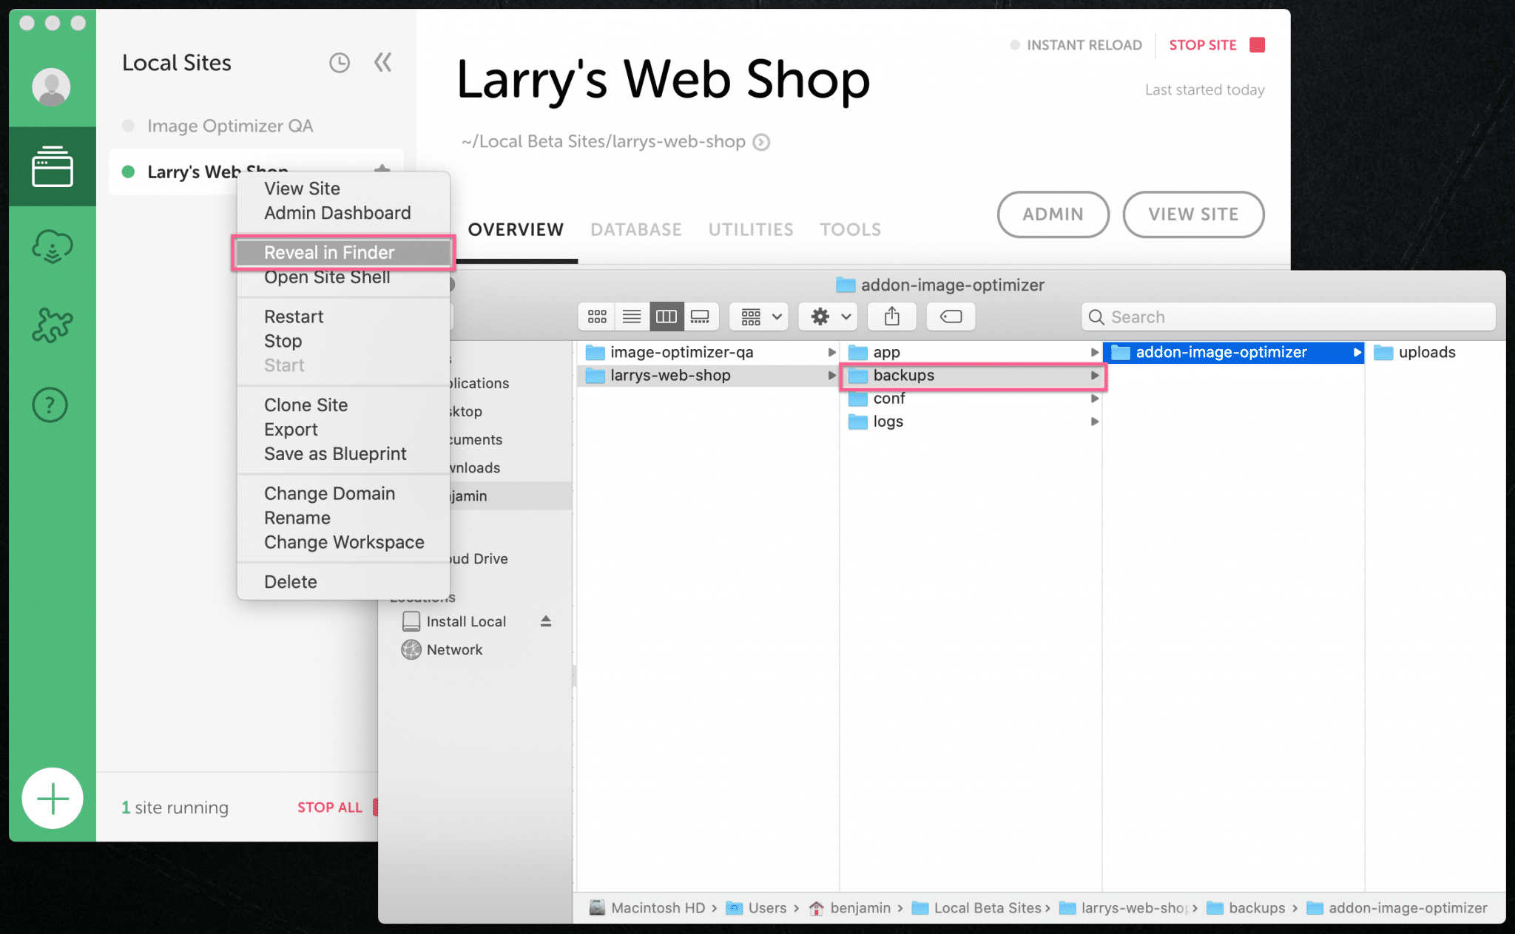
Task: Switch to the Database tab
Action: click(x=635, y=229)
